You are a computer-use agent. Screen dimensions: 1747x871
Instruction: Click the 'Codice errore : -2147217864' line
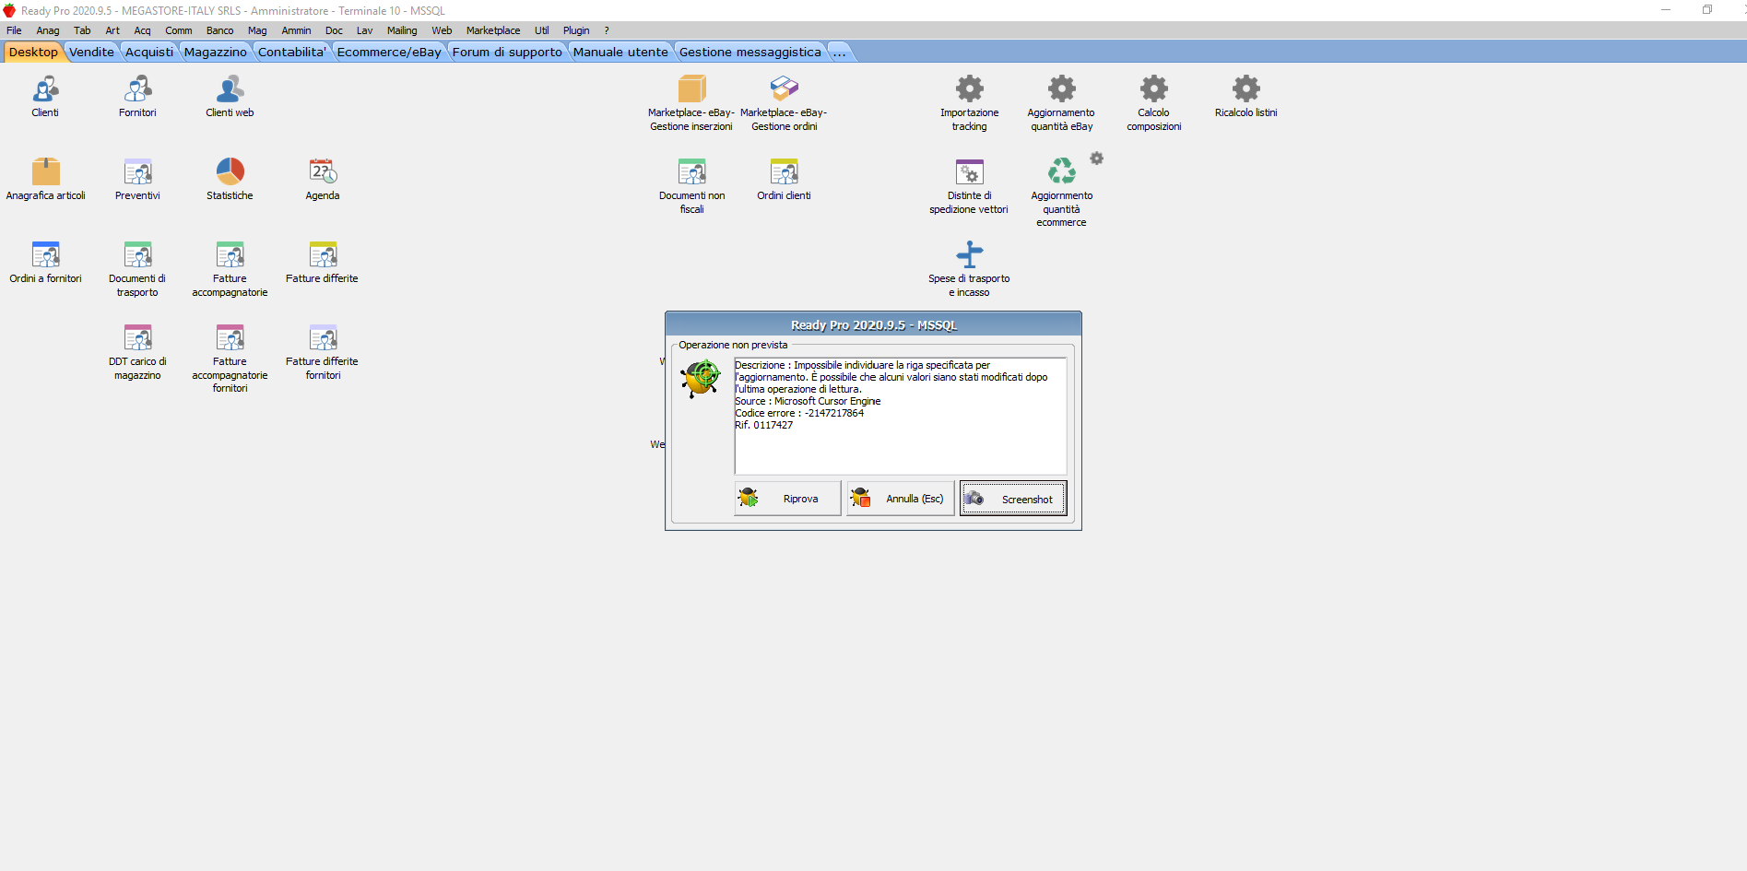(x=799, y=413)
